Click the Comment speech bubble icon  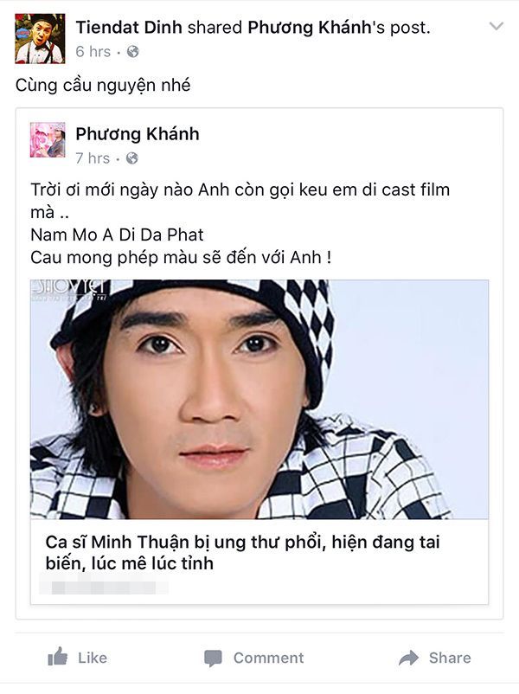213,658
